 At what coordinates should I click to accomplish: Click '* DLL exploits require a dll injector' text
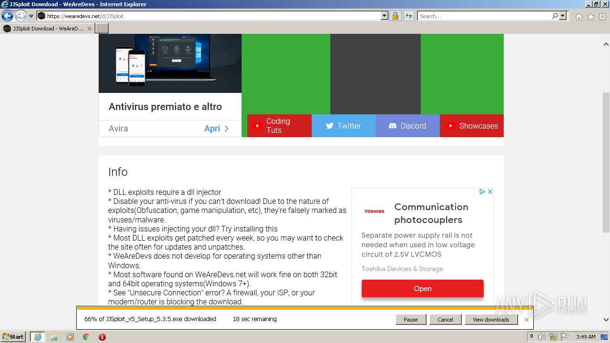click(165, 192)
